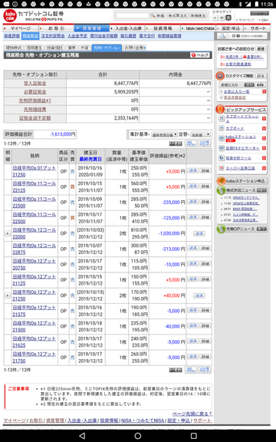Image resolution: width=276 pixels, height=442 pixels.
Task: Click ページ先頭に戻る link
Action: pos(192,414)
